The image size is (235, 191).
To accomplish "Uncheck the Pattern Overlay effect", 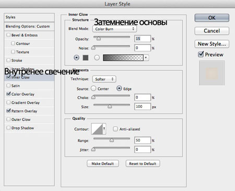I will [x=8, y=111].
